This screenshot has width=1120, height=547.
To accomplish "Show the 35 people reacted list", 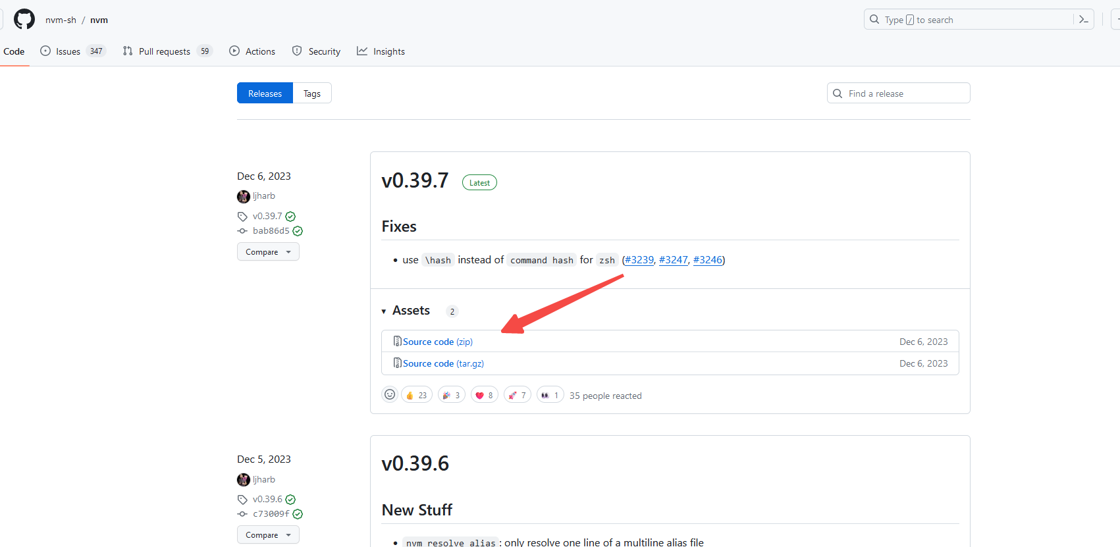I will tap(605, 396).
